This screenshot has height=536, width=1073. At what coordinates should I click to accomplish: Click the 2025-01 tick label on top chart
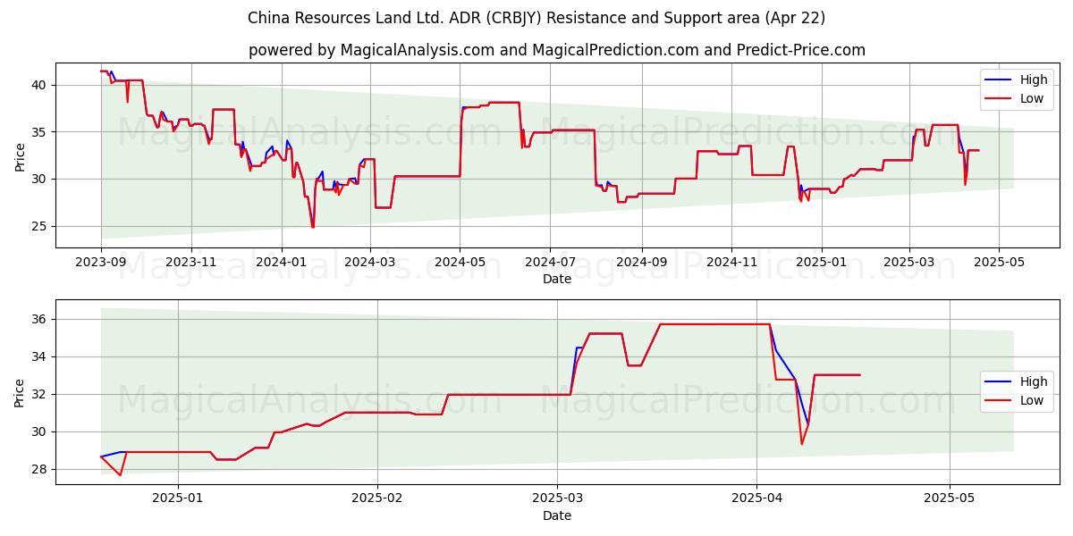point(821,263)
